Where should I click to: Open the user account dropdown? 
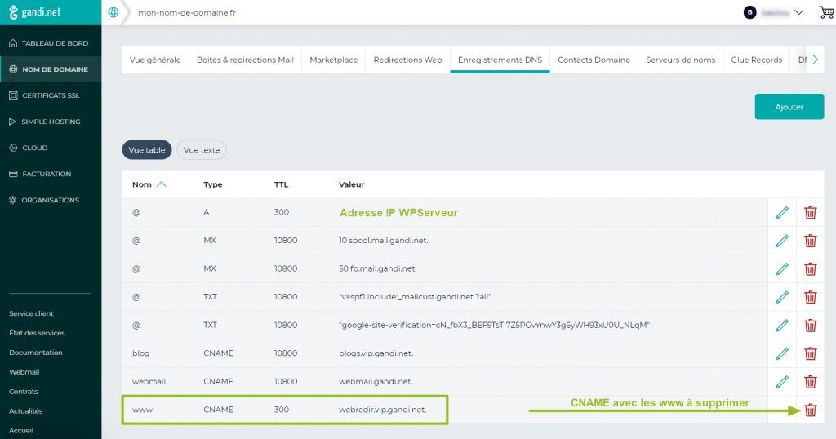click(774, 12)
